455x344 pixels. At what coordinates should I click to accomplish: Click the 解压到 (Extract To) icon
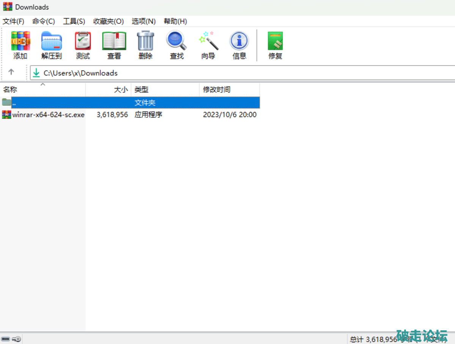click(52, 45)
